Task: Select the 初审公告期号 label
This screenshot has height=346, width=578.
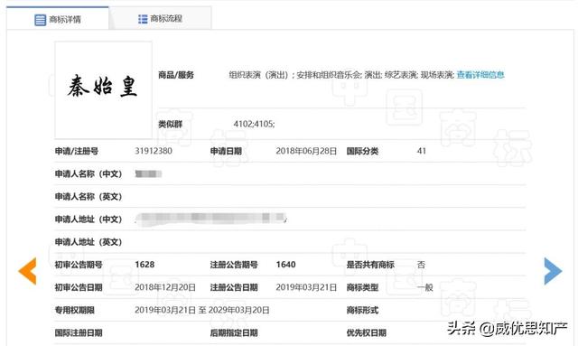Action: tap(79, 265)
